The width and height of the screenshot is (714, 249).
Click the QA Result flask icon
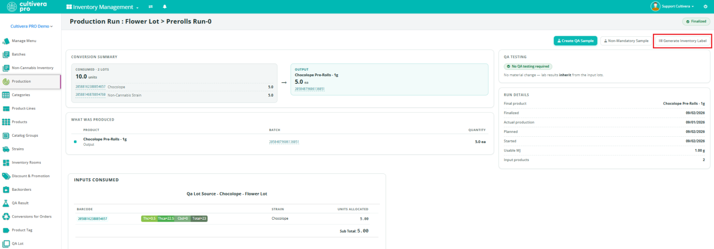point(6,203)
